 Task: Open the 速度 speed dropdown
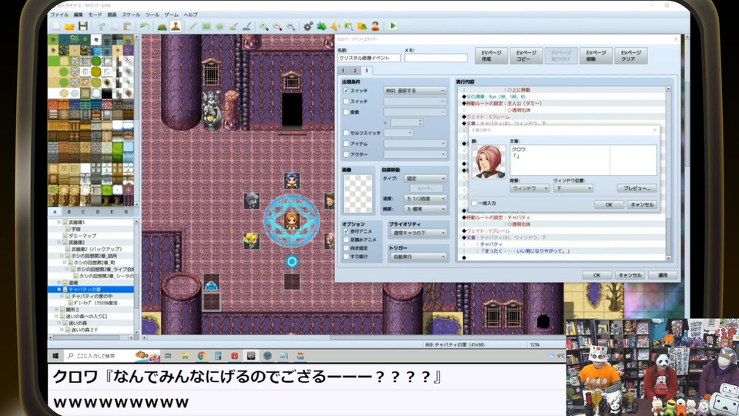click(426, 199)
